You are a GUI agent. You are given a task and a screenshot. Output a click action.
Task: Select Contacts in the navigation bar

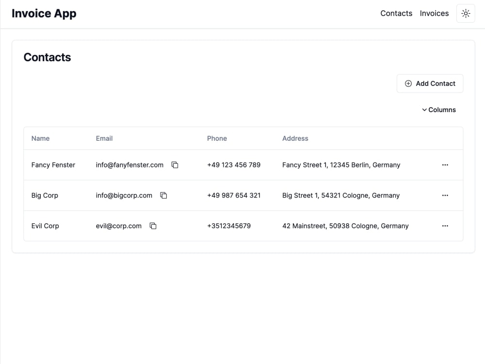click(x=396, y=13)
